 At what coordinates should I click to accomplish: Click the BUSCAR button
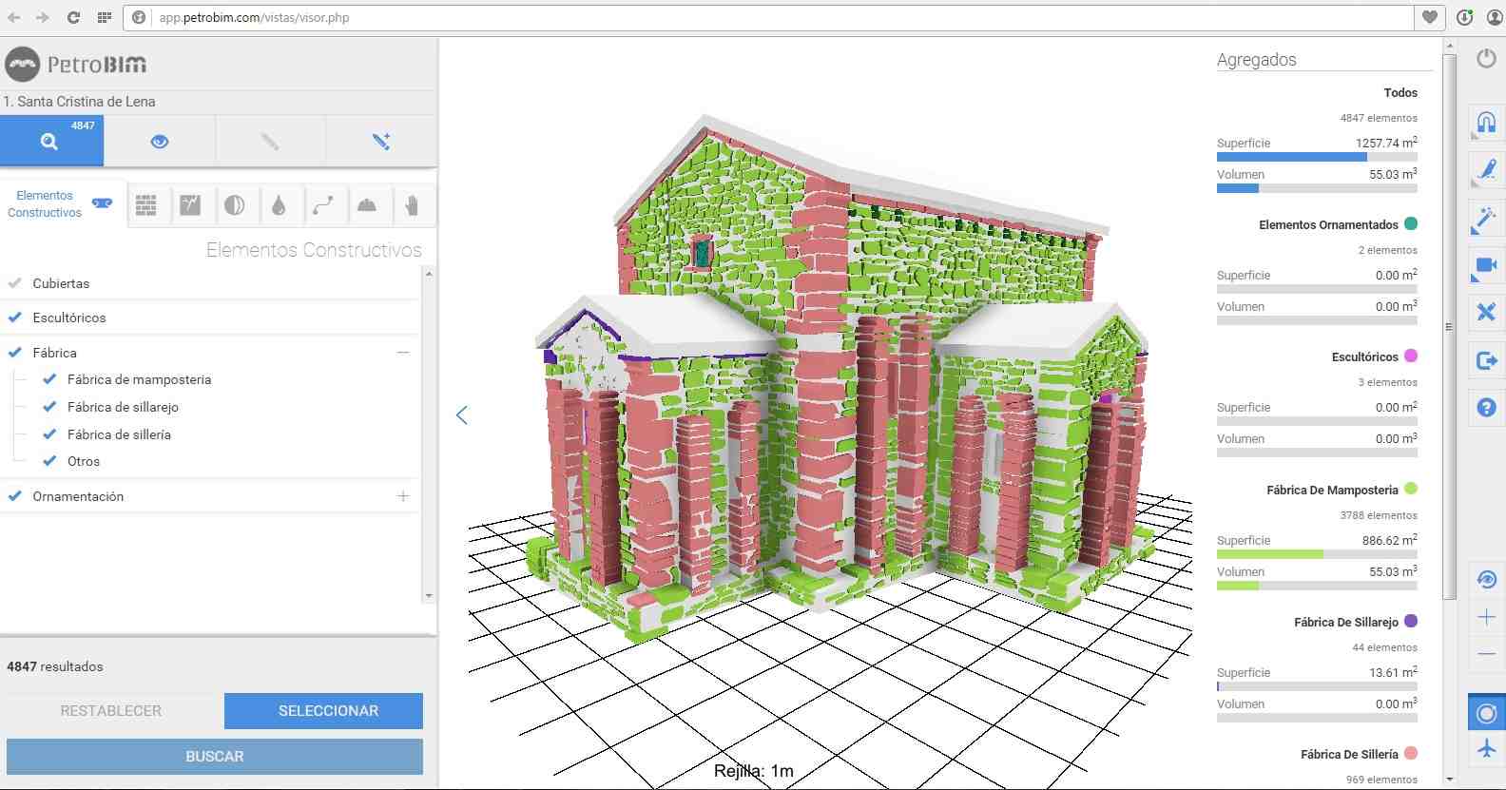coord(215,757)
